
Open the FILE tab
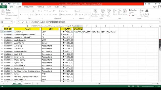click(x=4, y=7)
